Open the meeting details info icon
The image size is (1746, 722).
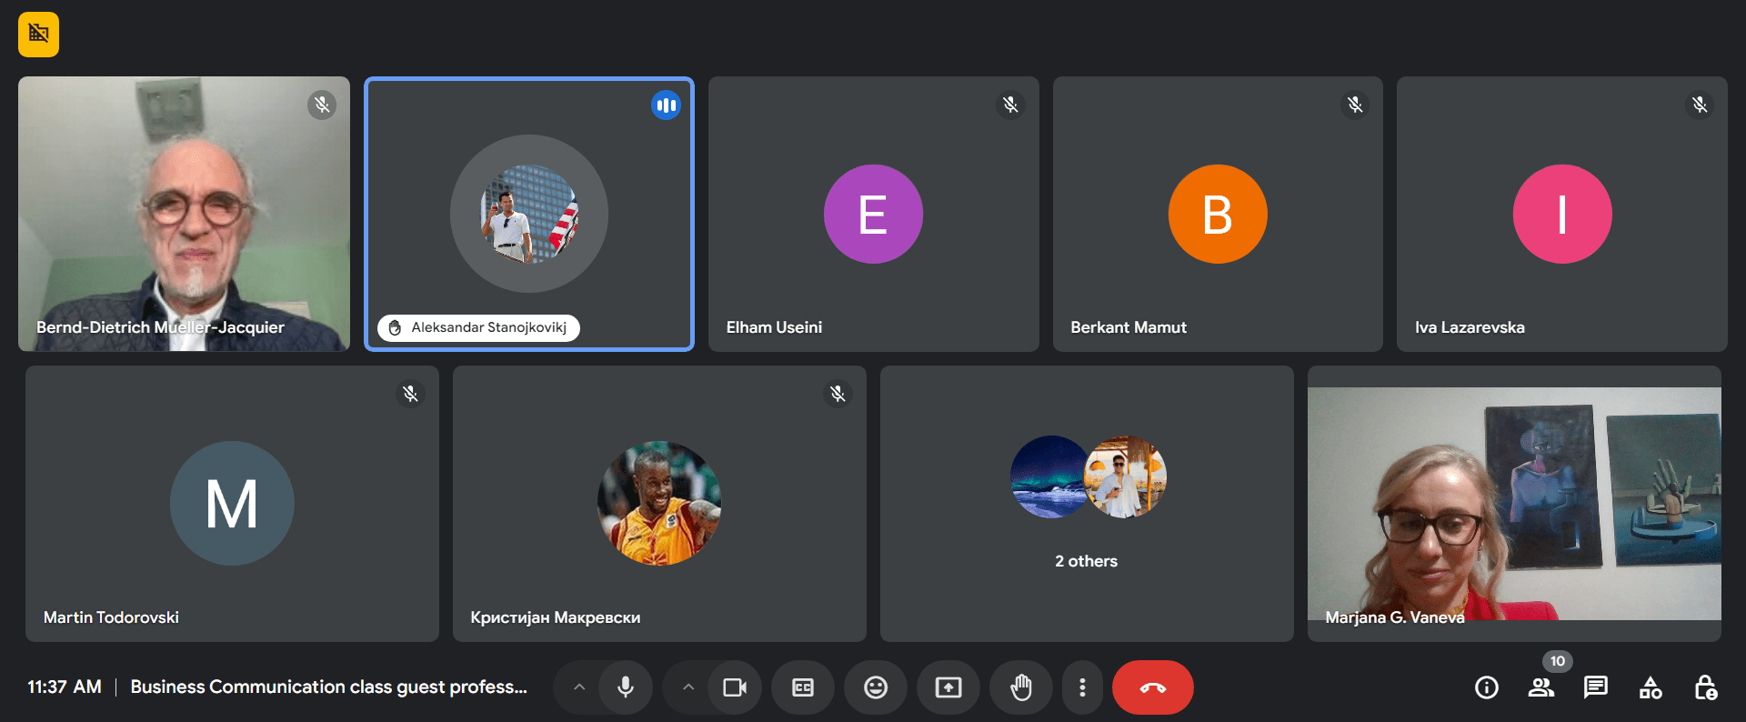(1486, 687)
